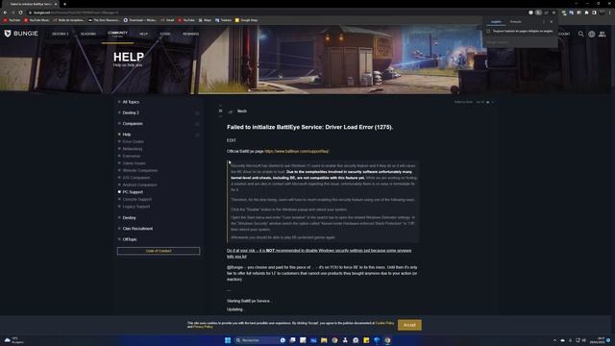This screenshot has height=346, width=615.
Task: Select the PC Support subcategory
Action: 133,192
